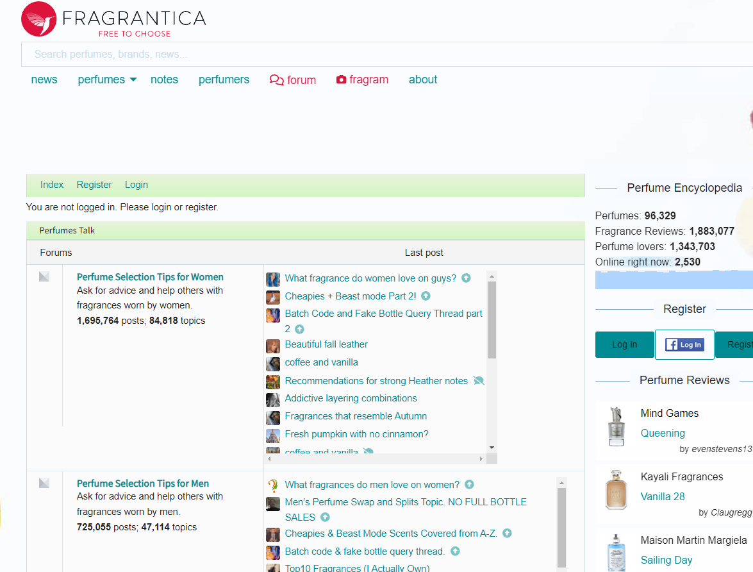Click muted icon after 'Recommendations for strong Heather notes'

[479, 381]
